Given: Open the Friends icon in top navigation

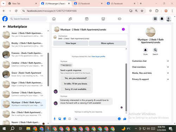Looking at the screenshot, I should (x=70, y=19).
